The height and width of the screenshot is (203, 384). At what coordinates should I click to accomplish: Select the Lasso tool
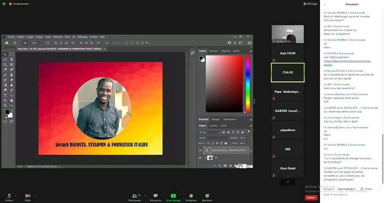click(5, 60)
